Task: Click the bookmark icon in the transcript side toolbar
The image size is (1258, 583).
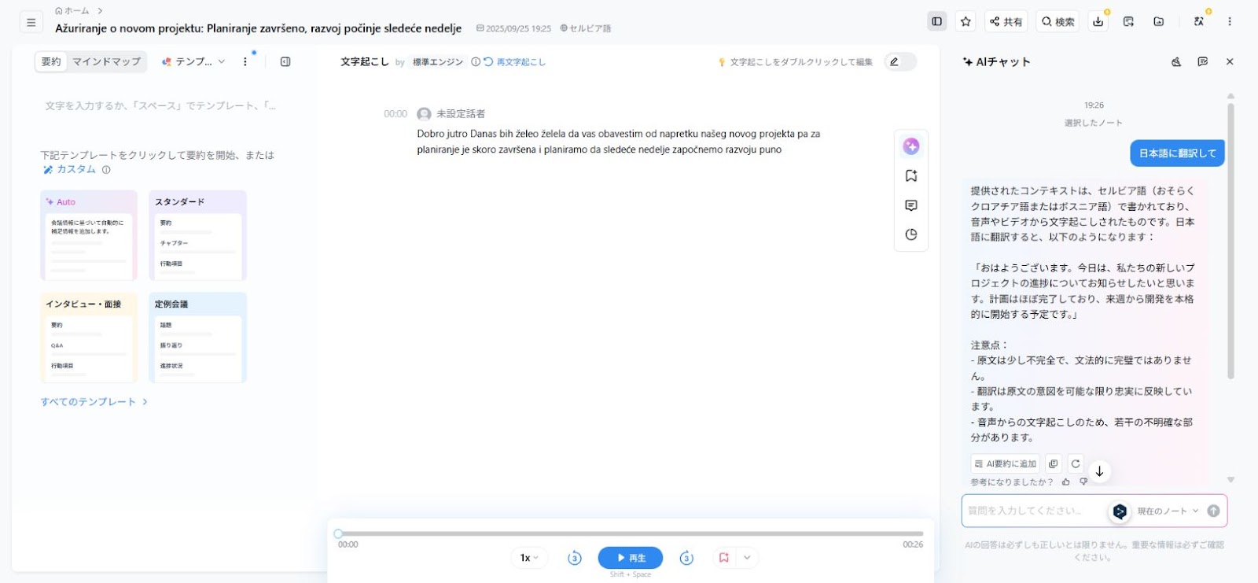Action: 910,176
